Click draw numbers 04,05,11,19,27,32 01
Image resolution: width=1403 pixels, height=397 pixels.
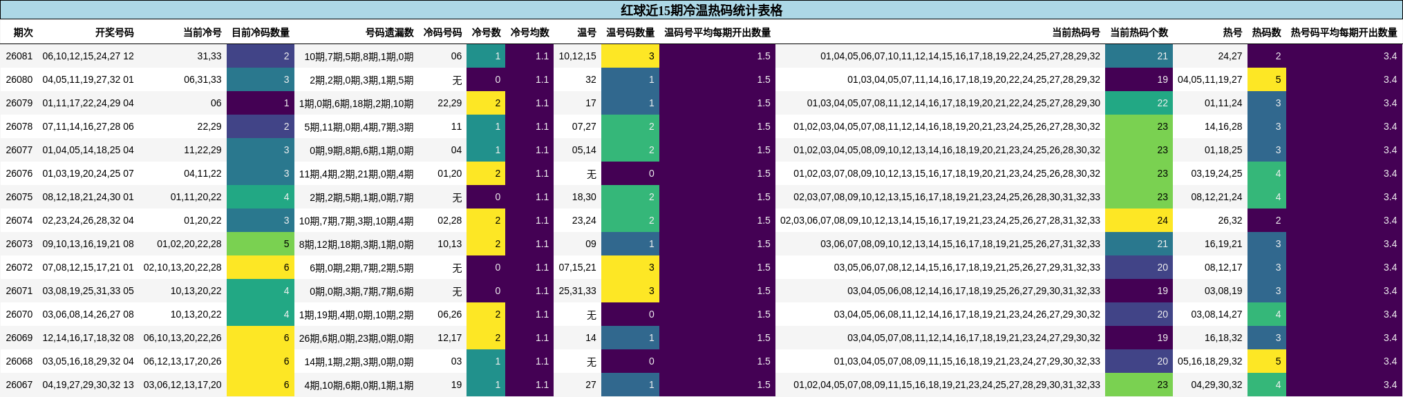[88, 79]
